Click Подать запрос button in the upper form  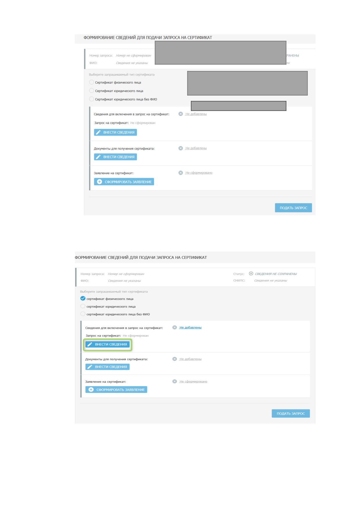click(293, 208)
